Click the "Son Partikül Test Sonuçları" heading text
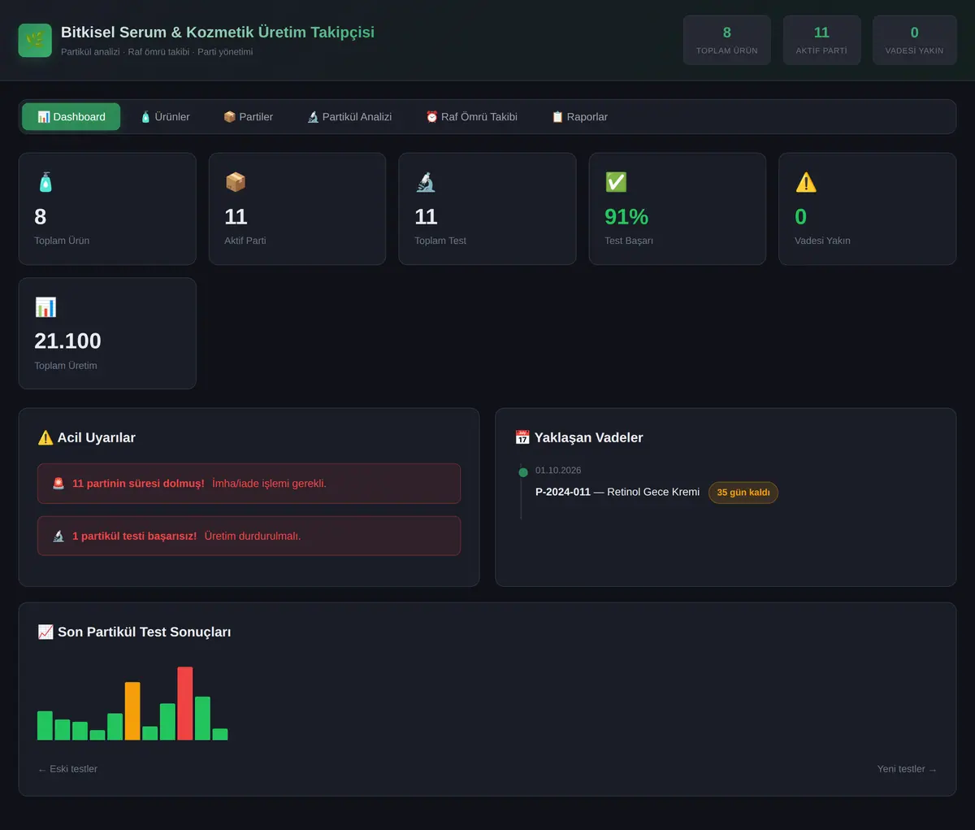The image size is (975, 830). coord(145,632)
